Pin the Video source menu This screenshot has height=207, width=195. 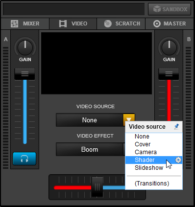(x=176, y=126)
